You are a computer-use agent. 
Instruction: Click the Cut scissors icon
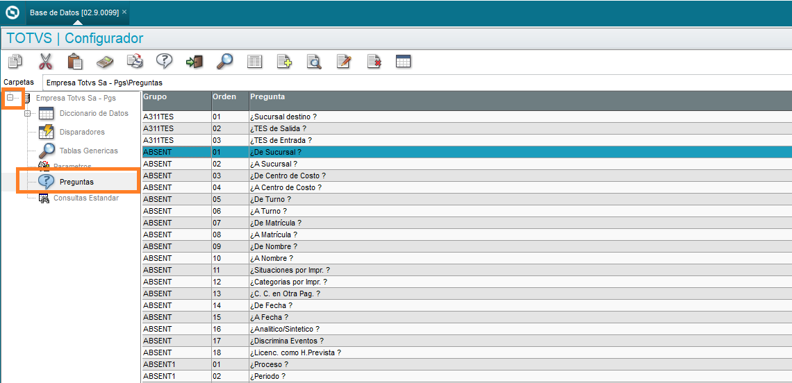point(45,62)
